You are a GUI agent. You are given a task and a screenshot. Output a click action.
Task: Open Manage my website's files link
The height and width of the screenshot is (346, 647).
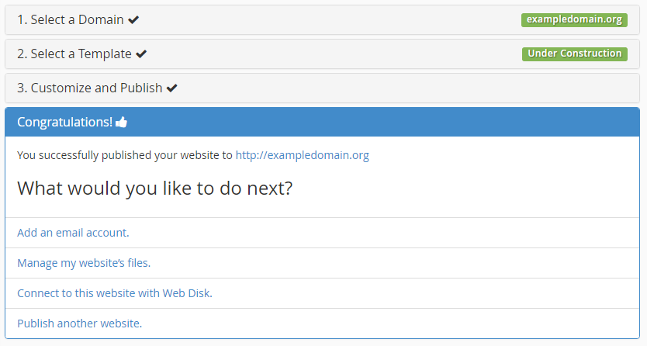pos(84,263)
